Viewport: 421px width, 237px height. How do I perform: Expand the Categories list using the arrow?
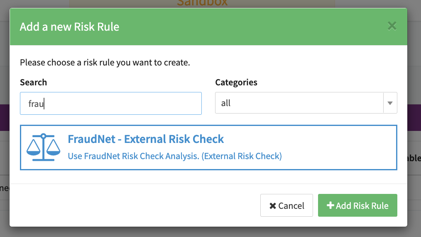pyautogui.click(x=390, y=103)
